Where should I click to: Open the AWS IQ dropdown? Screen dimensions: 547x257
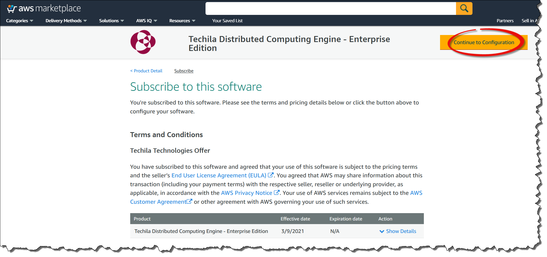click(146, 21)
